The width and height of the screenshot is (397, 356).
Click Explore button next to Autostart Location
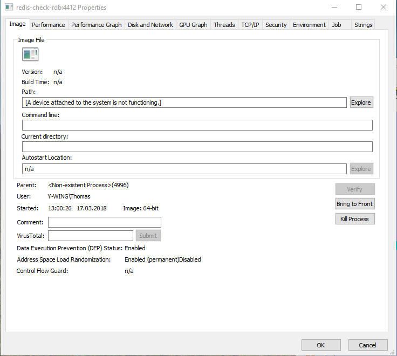(x=361, y=169)
